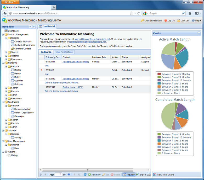Go to last page of follow-ups
This screenshot has width=204, height=180.
[x=79, y=175]
